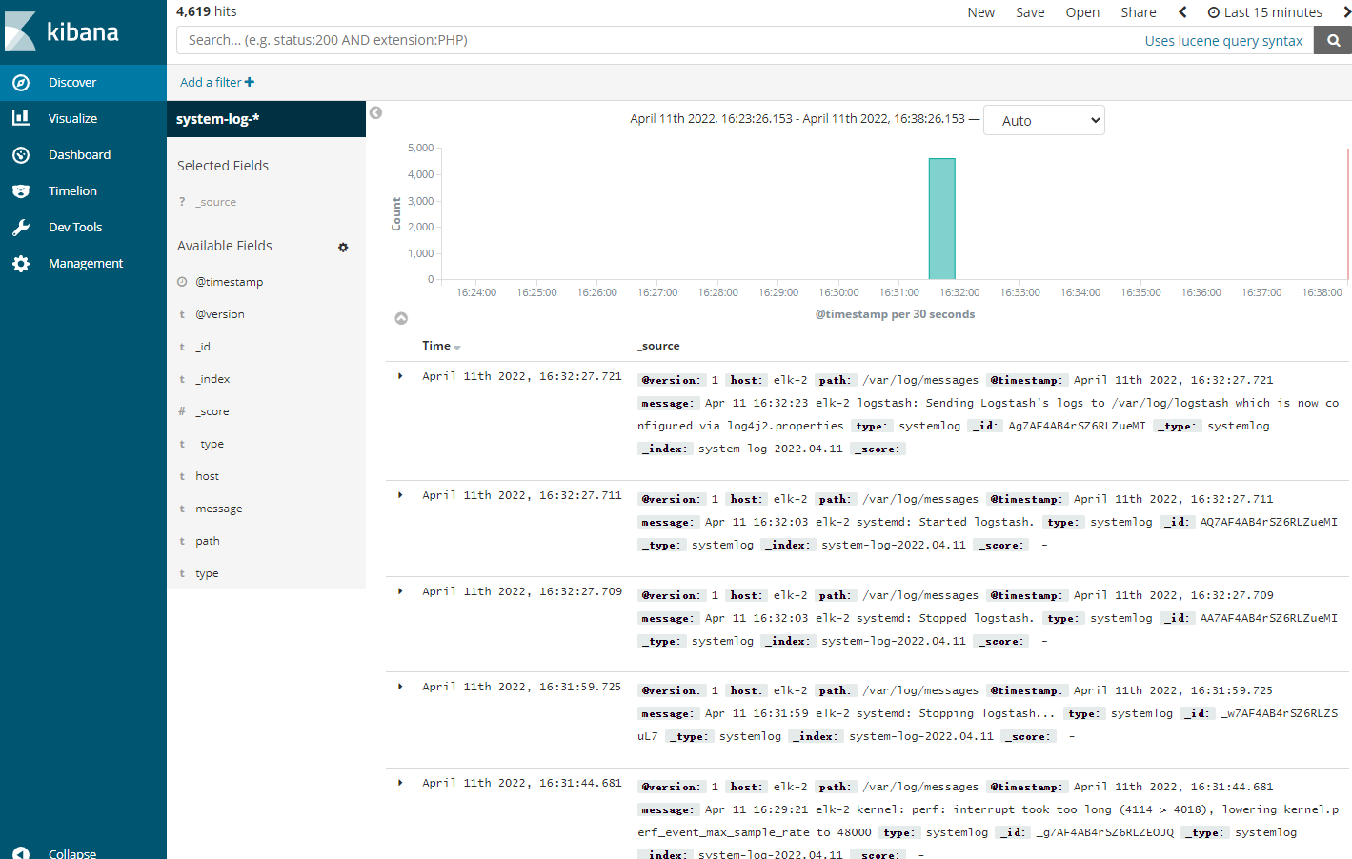Select the message field

[x=218, y=509]
